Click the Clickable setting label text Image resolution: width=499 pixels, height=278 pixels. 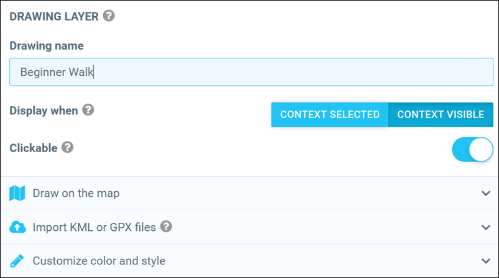coord(34,148)
